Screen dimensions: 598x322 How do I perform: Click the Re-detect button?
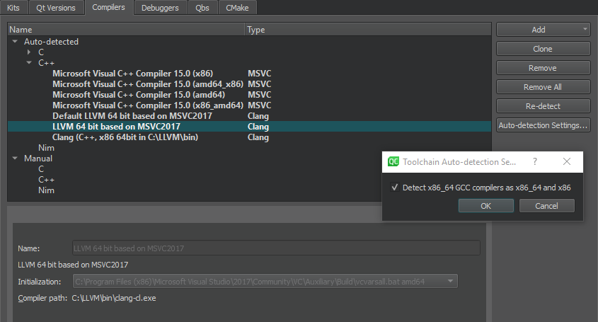(543, 106)
